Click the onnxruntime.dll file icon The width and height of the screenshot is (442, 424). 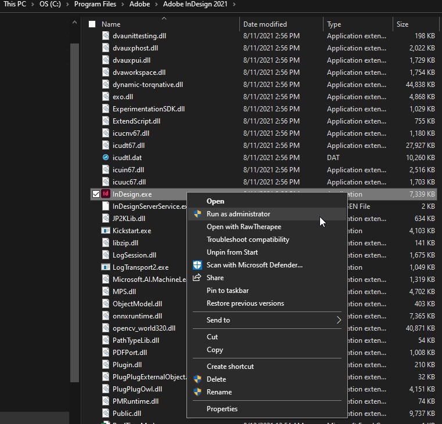(x=106, y=316)
